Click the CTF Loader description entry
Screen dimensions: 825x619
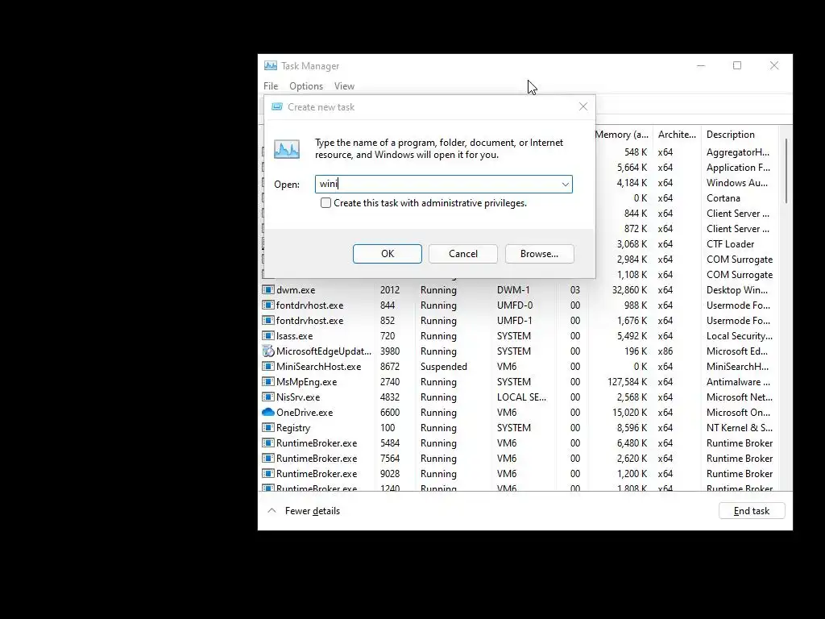coord(730,243)
